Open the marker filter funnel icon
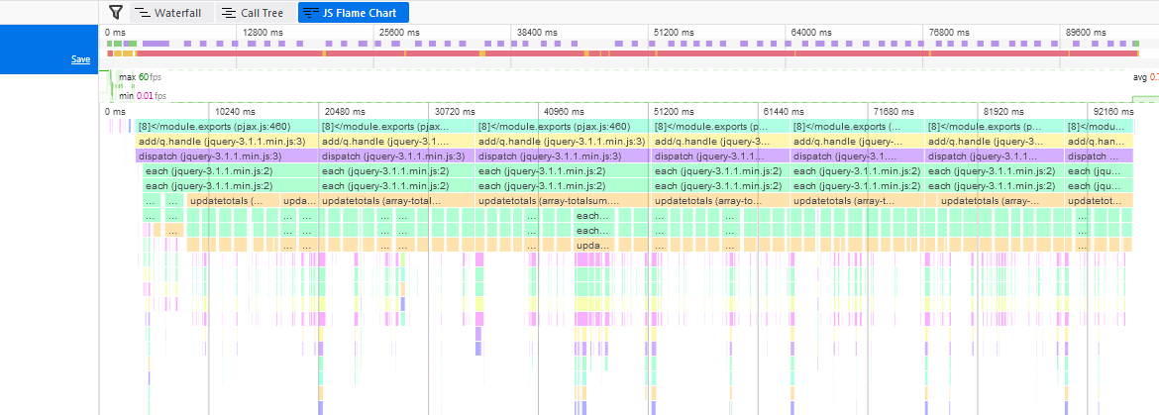Screen dimensions: 1159x415 coord(115,13)
